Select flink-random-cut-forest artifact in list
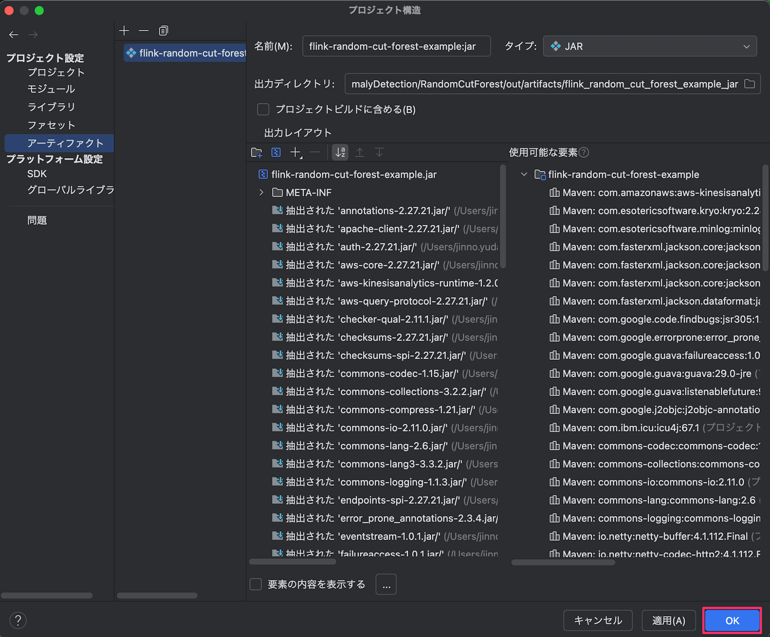 185,53
